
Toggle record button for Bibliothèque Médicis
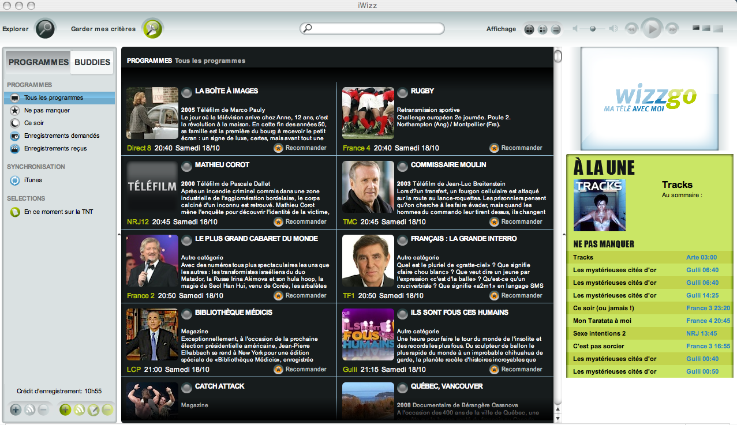187,314
